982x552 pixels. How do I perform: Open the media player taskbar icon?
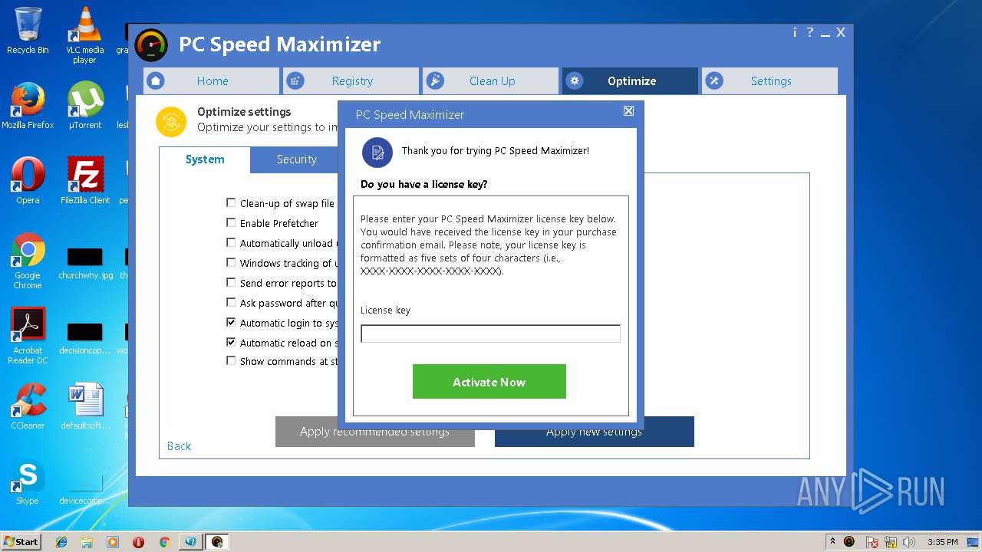click(x=113, y=542)
